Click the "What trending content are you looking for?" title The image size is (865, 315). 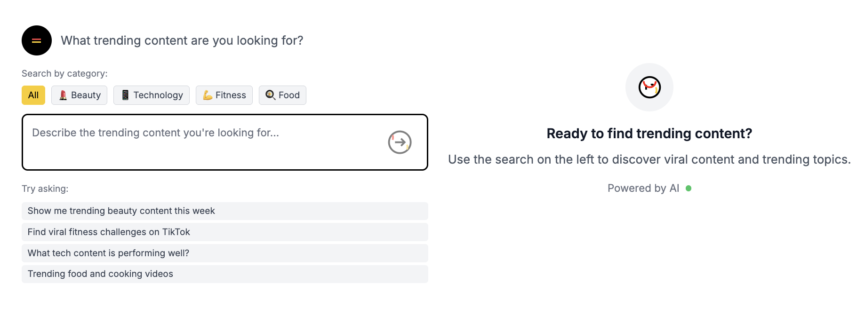[x=182, y=40]
